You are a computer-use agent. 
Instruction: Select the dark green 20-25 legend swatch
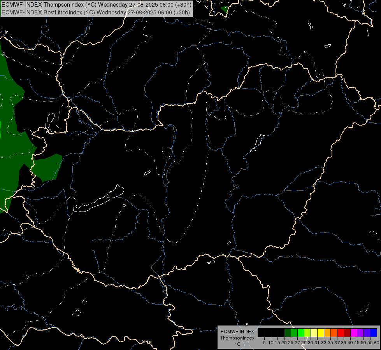pos(288,332)
